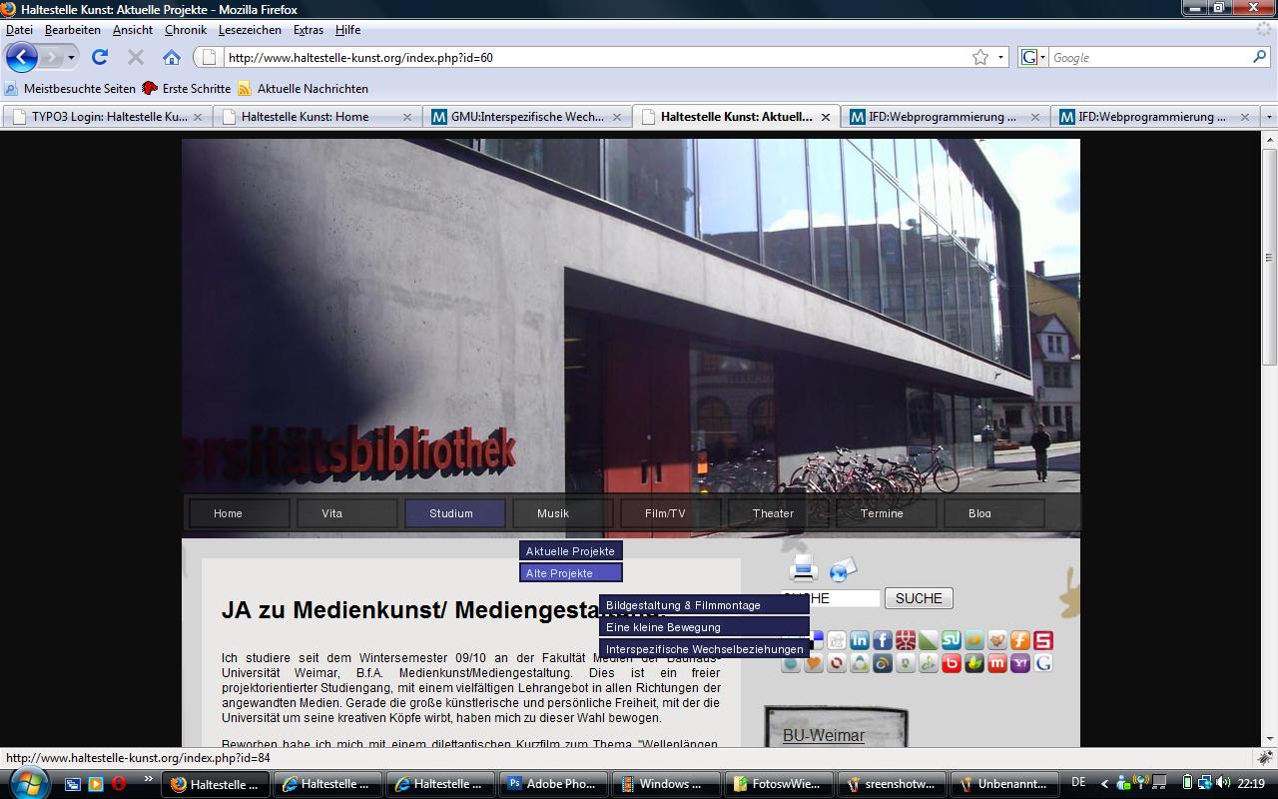Image resolution: width=1278 pixels, height=799 pixels.
Task: Click the email-with-globe icon beside the printer
Action: [843, 569]
